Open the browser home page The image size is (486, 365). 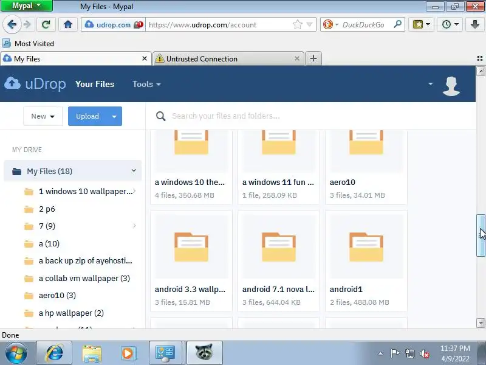click(68, 24)
